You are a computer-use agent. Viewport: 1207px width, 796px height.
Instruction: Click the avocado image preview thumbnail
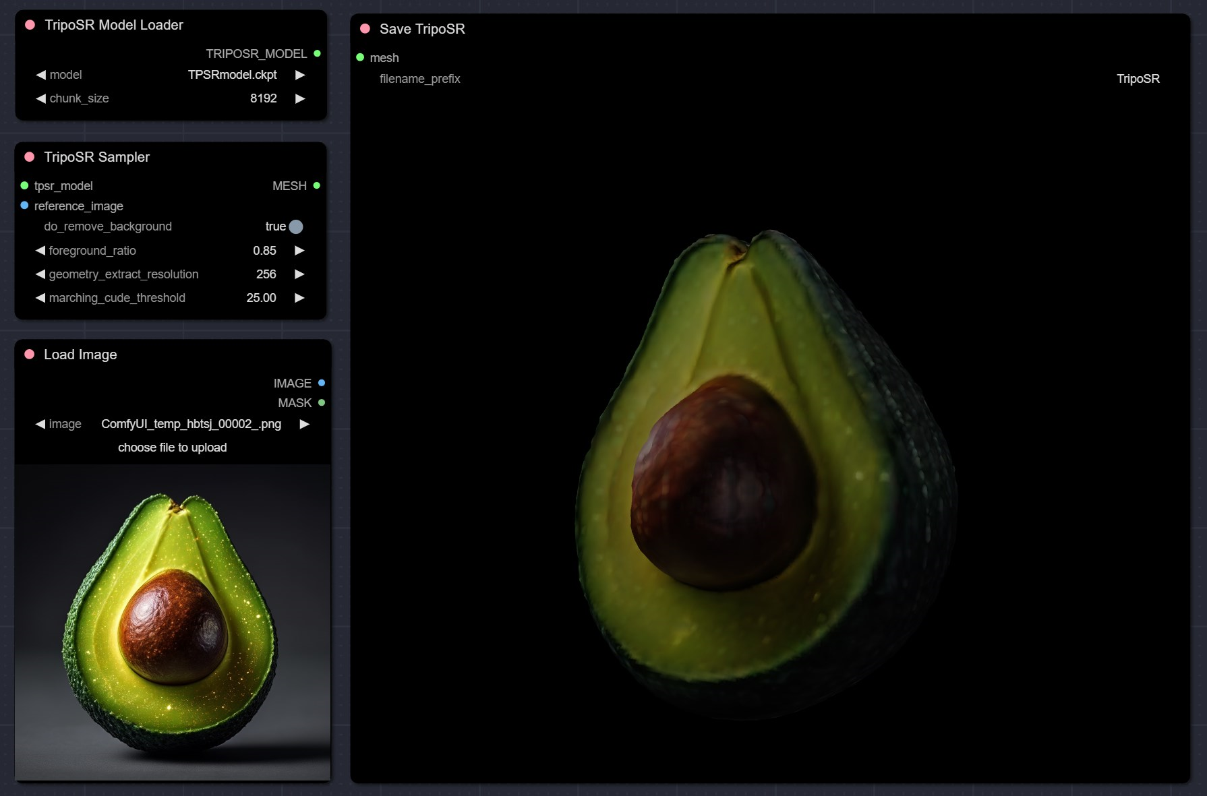[173, 622]
